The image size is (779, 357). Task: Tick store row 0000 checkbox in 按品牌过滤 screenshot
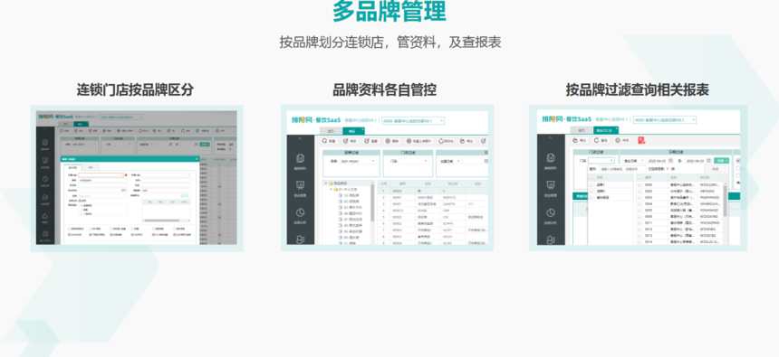tap(640, 184)
